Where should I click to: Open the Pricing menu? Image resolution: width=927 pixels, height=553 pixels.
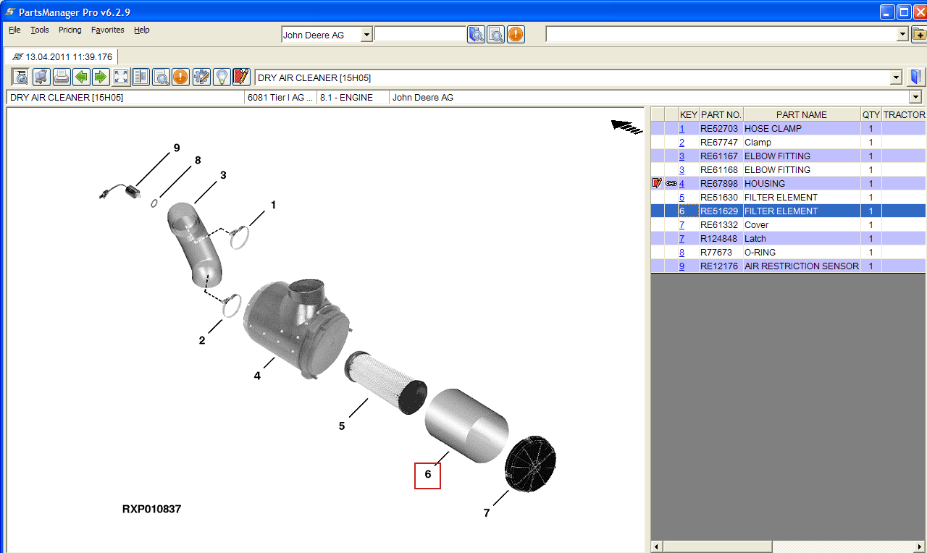pyautogui.click(x=70, y=30)
